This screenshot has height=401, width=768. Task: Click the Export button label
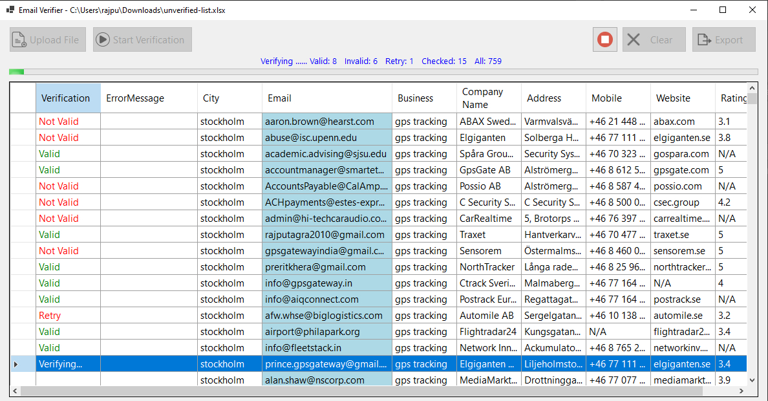[729, 40]
